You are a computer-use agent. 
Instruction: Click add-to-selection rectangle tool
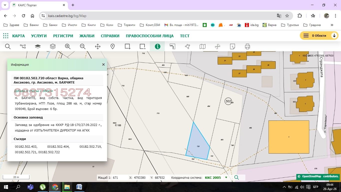pyautogui.click(x=128, y=46)
